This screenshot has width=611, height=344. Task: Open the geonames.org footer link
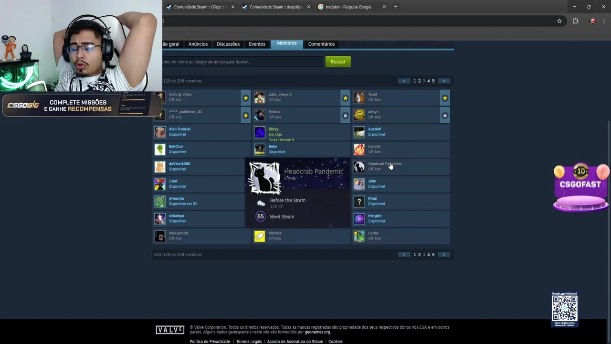pos(317,332)
